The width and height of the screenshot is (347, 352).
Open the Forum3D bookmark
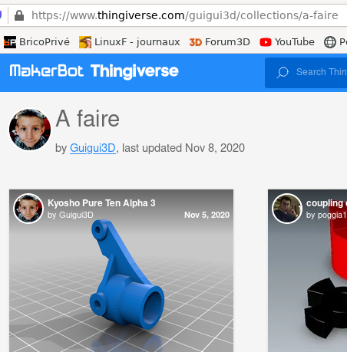(220, 42)
